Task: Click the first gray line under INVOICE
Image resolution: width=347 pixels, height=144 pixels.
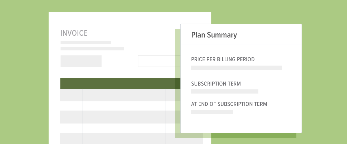Action: (86, 43)
